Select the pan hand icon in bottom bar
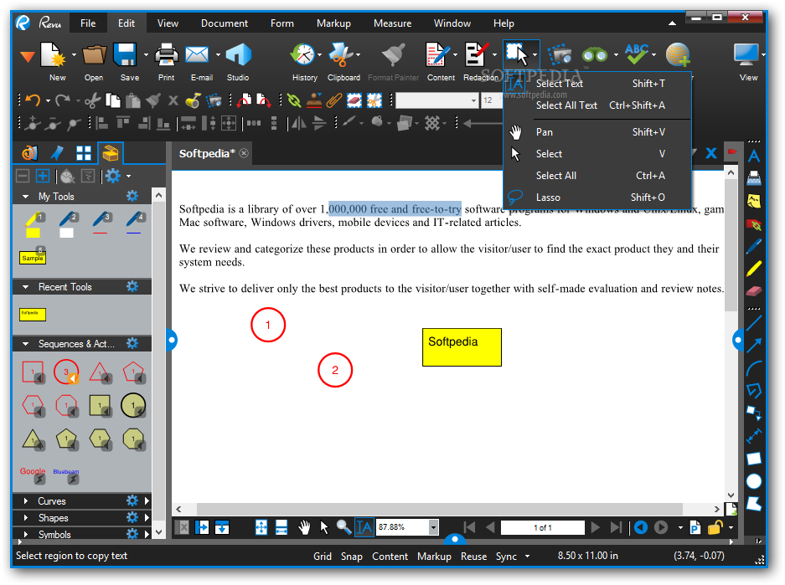The image size is (785, 585). click(x=304, y=527)
